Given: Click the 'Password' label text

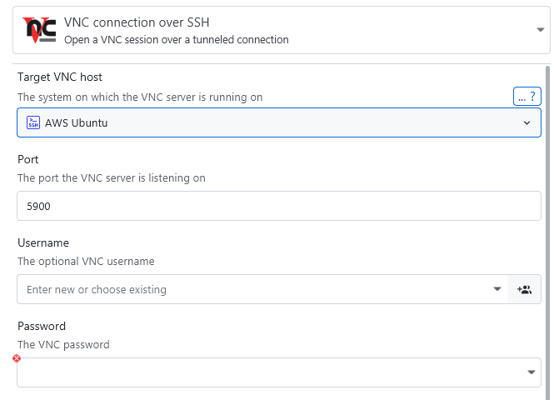Looking at the screenshot, I should [x=42, y=326].
